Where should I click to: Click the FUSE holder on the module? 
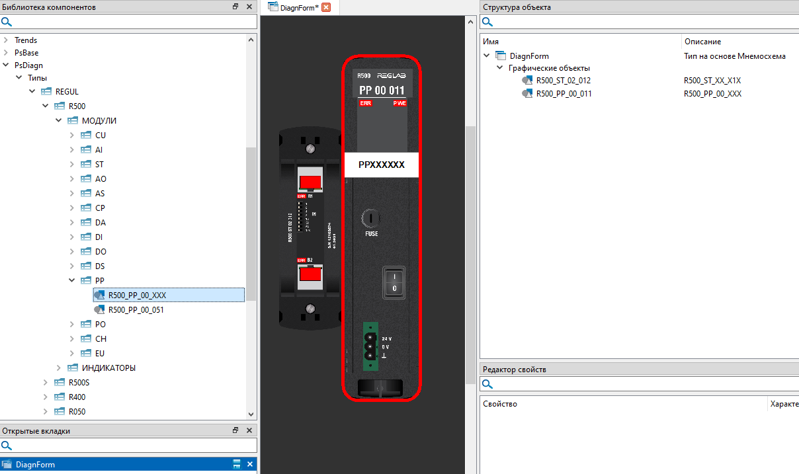pyautogui.click(x=371, y=217)
